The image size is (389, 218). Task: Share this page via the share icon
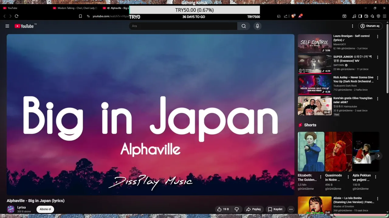click(x=286, y=16)
